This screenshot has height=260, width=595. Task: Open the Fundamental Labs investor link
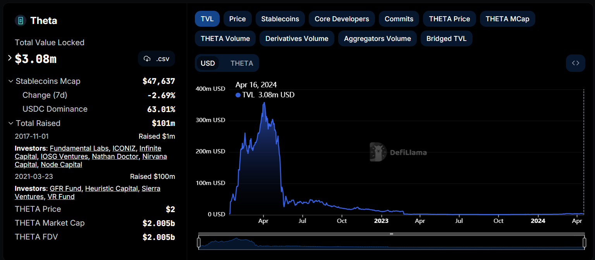79,148
